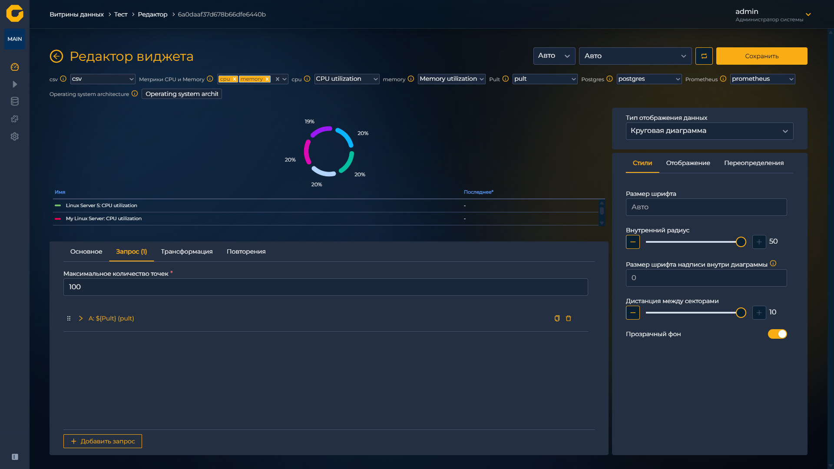Open the CPU utilization dropdown
This screenshot has height=469, width=834.
pos(347,79)
